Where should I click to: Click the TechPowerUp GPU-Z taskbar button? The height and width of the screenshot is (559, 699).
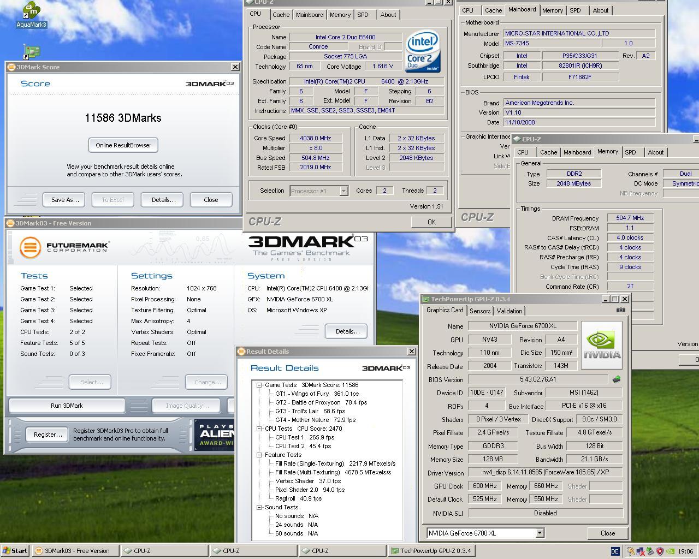[431, 551]
